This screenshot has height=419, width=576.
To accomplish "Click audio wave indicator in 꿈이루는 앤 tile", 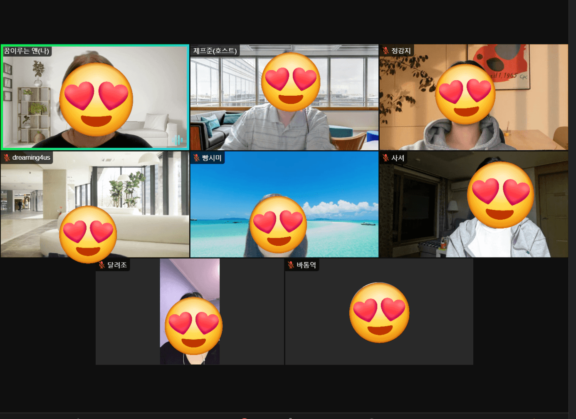I will [x=178, y=140].
